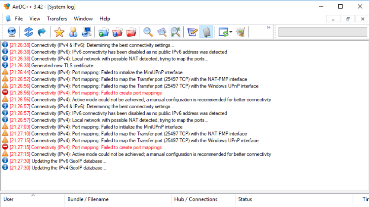This screenshot has width=369, height=207.
Task: Open the View menu
Action: pos(35,19)
